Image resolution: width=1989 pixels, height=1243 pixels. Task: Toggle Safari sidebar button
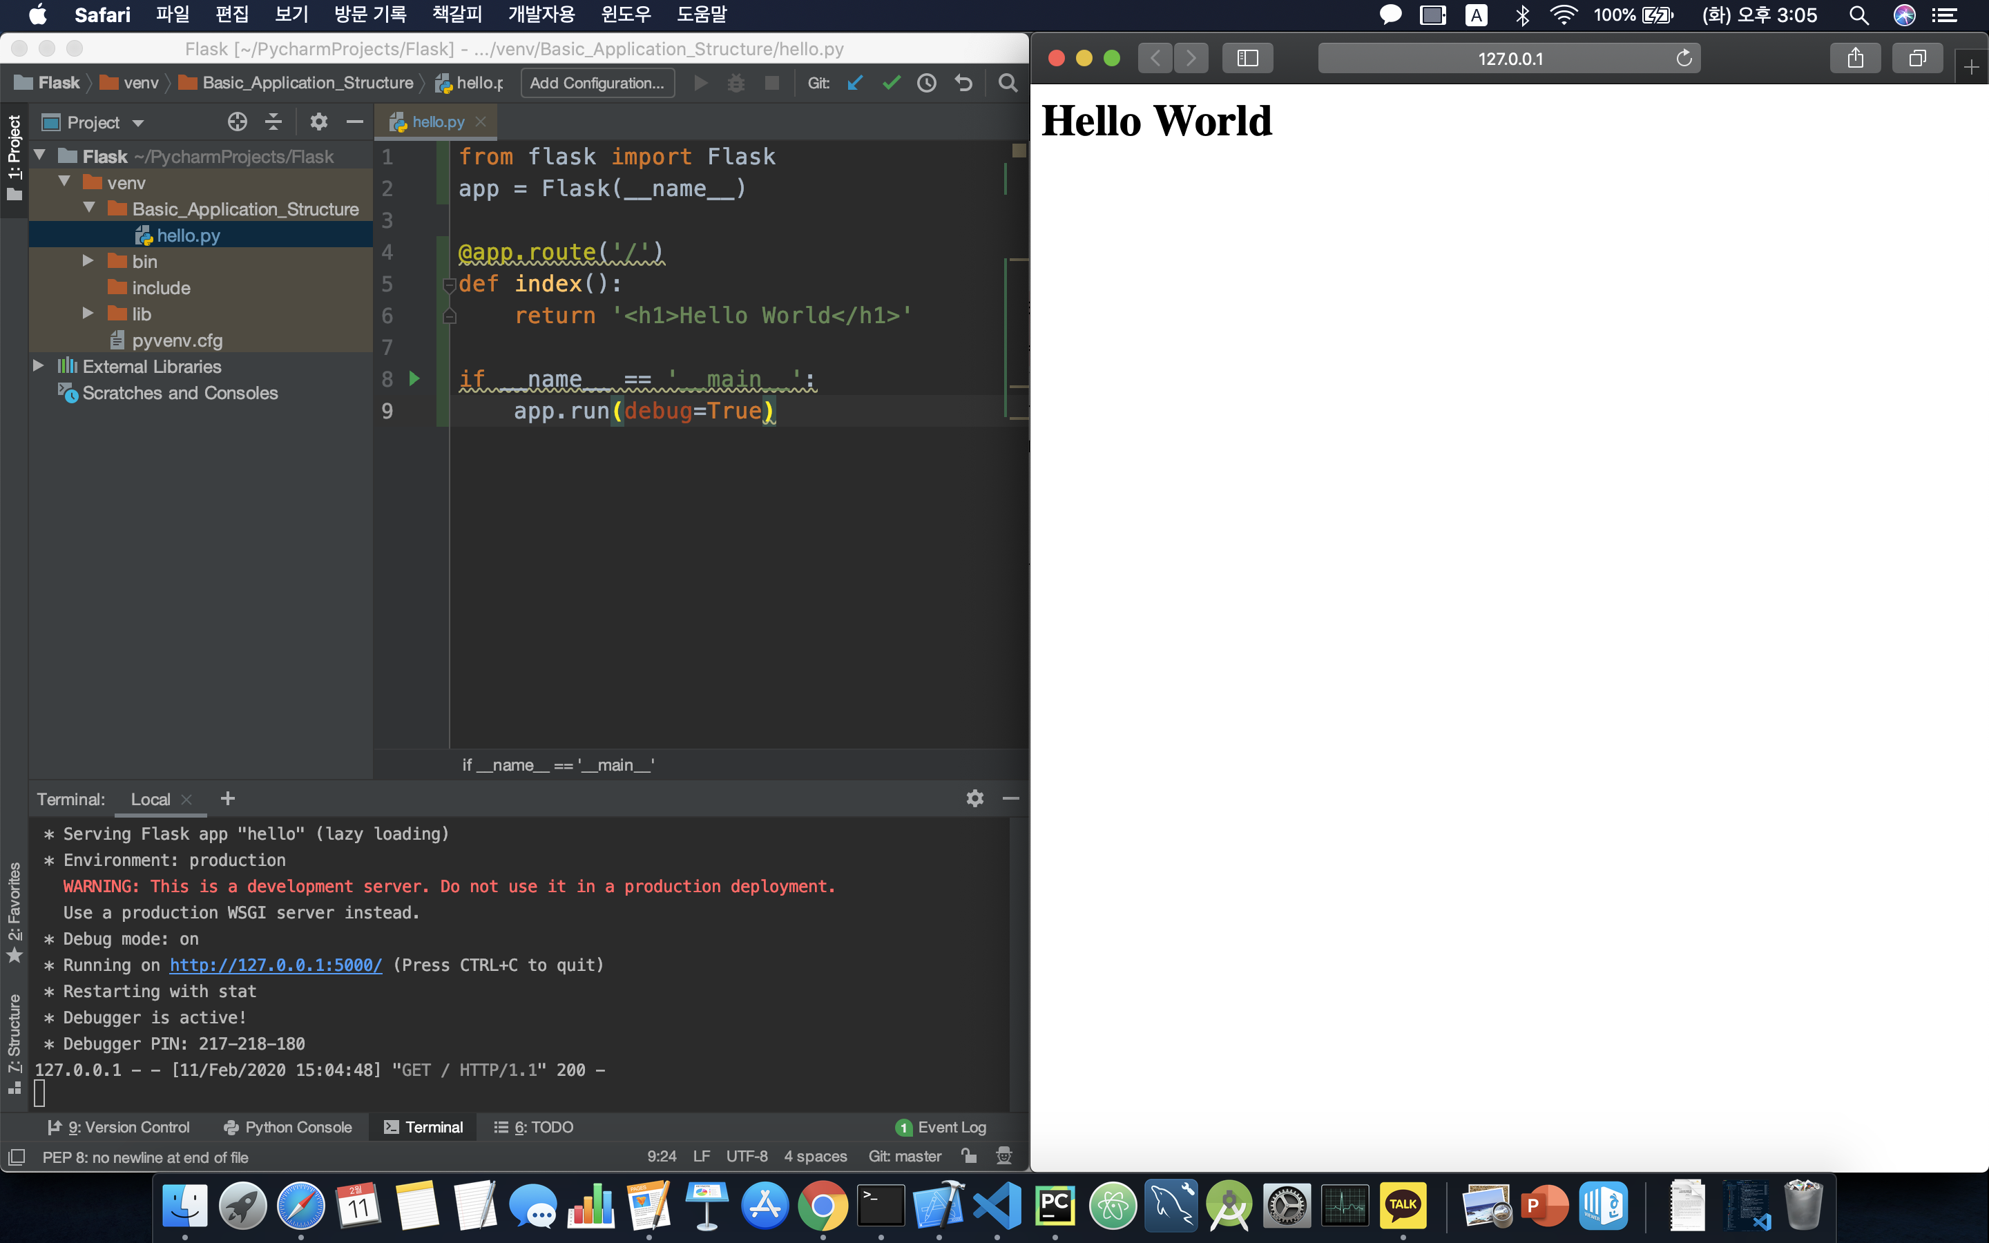pyautogui.click(x=1247, y=59)
